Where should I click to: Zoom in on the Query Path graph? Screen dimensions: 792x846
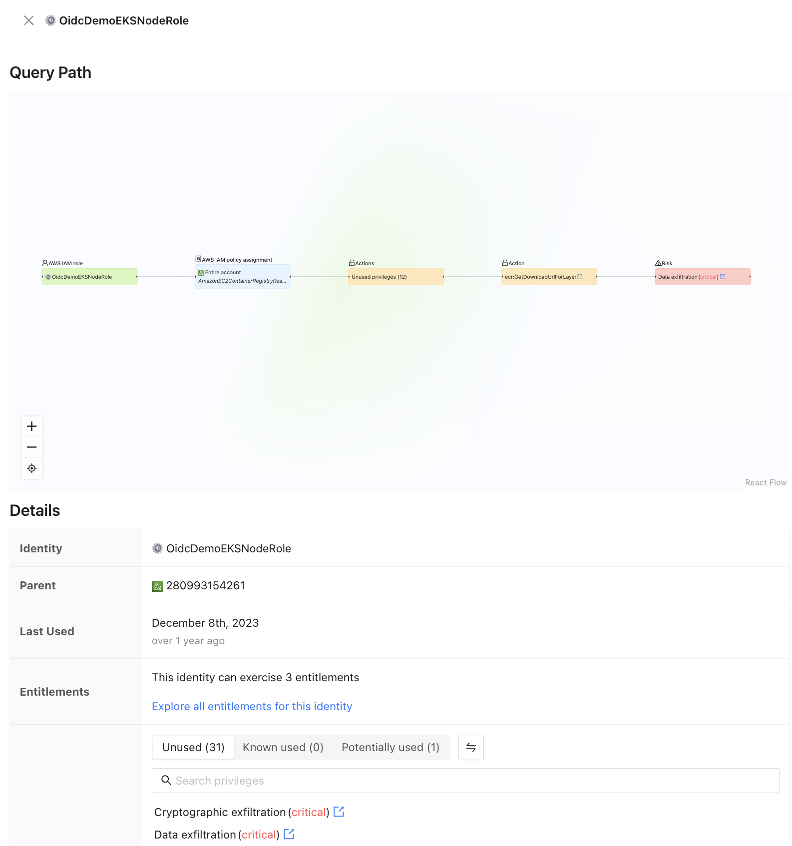pyautogui.click(x=32, y=426)
